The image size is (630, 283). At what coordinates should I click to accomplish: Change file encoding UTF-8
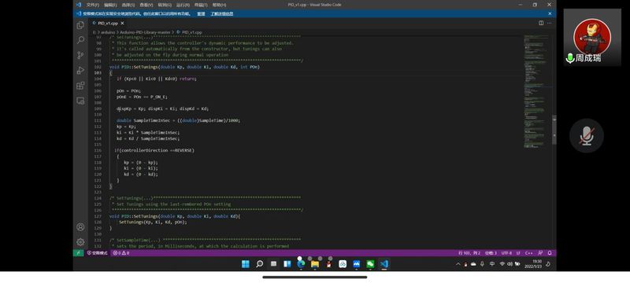506,253
